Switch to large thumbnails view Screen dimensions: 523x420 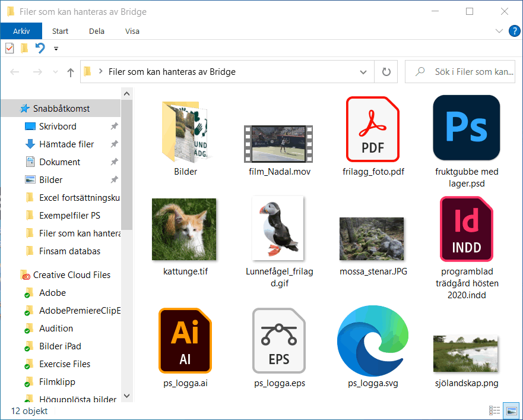pyautogui.click(x=511, y=410)
